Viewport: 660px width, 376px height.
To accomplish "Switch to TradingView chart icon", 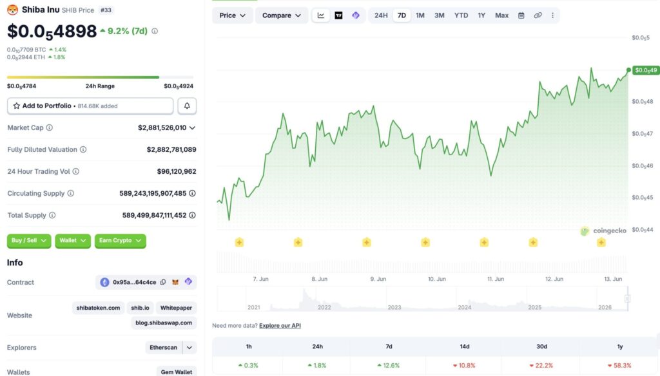I will click(x=338, y=15).
